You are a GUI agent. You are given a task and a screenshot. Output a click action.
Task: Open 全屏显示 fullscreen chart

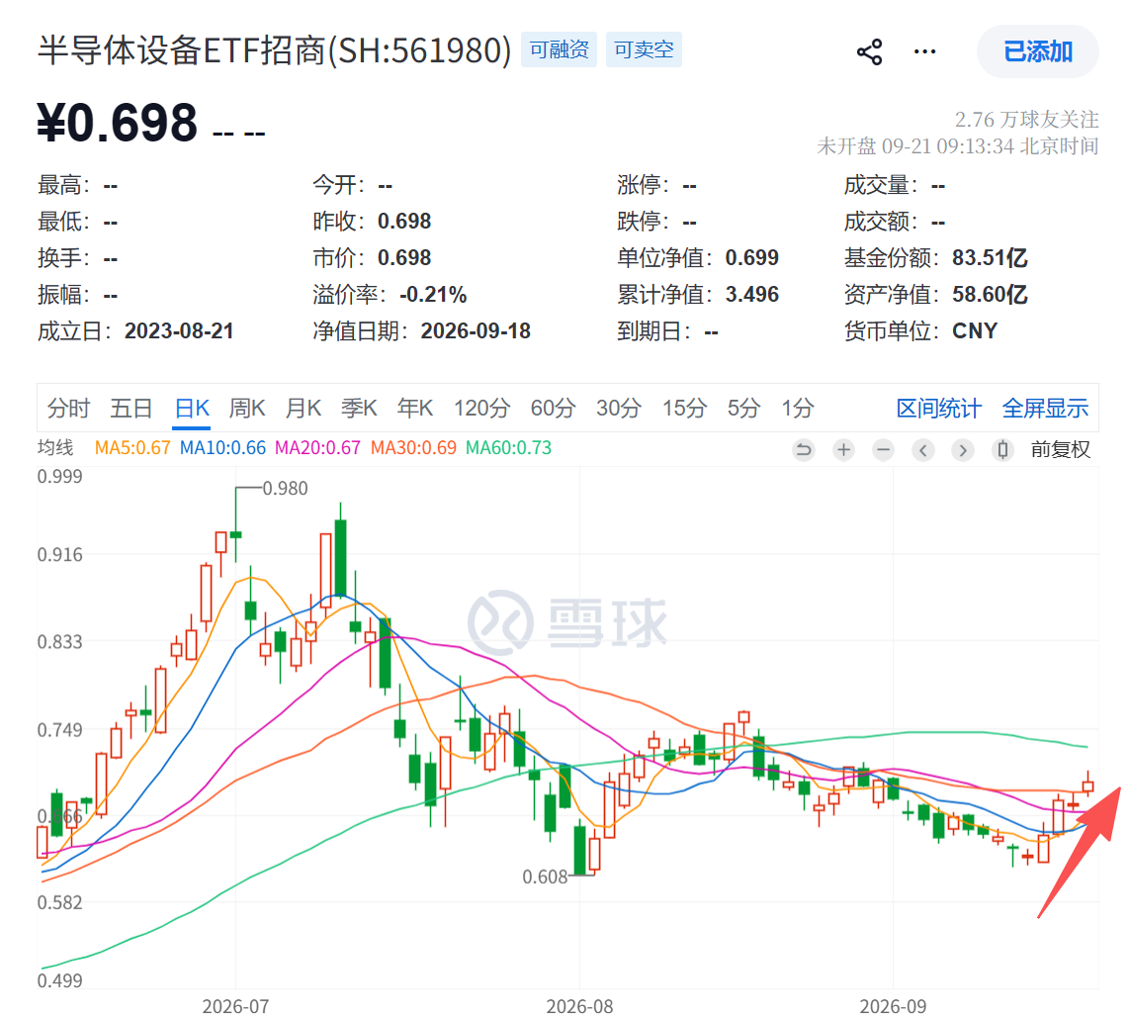pyautogui.click(x=1046, y=409)
